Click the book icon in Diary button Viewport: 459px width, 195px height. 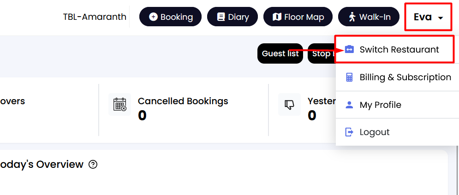[221, 17]
